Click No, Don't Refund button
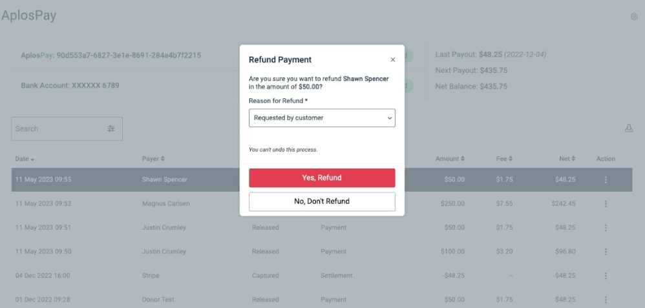This screenshot has width=645, height=308. click(x=322, y=201)
